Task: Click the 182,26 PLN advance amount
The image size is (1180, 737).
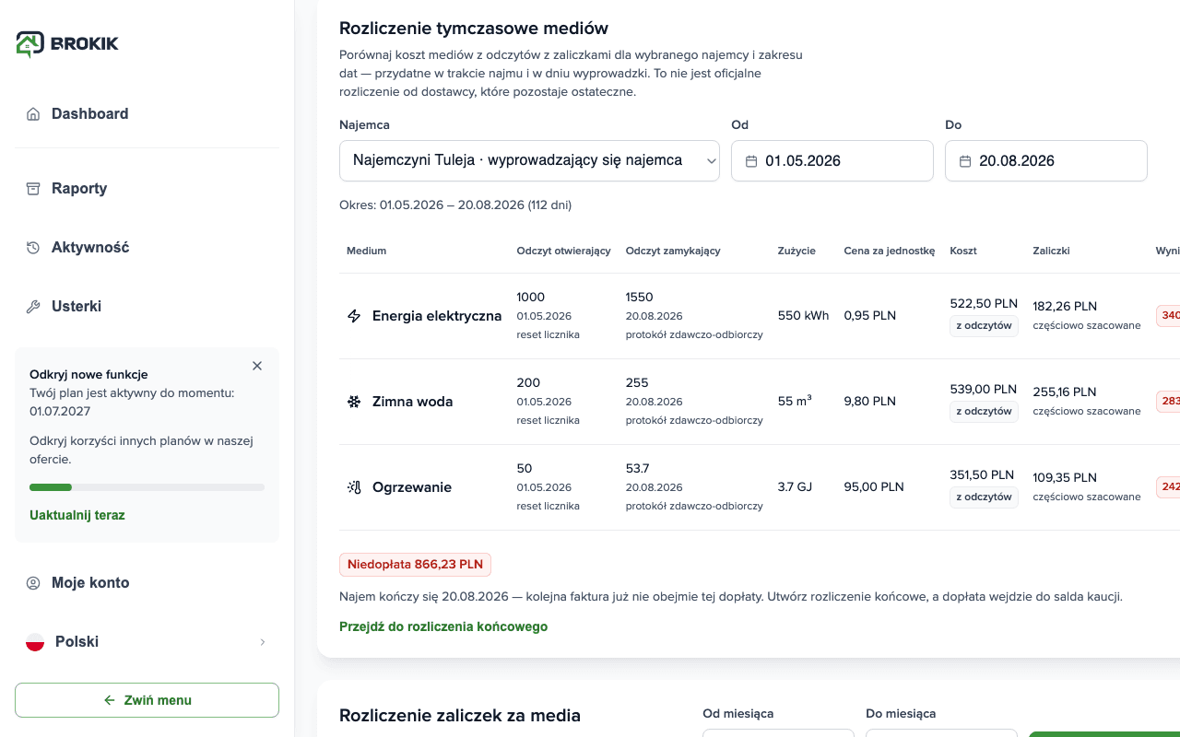Action: [1065, 306]
